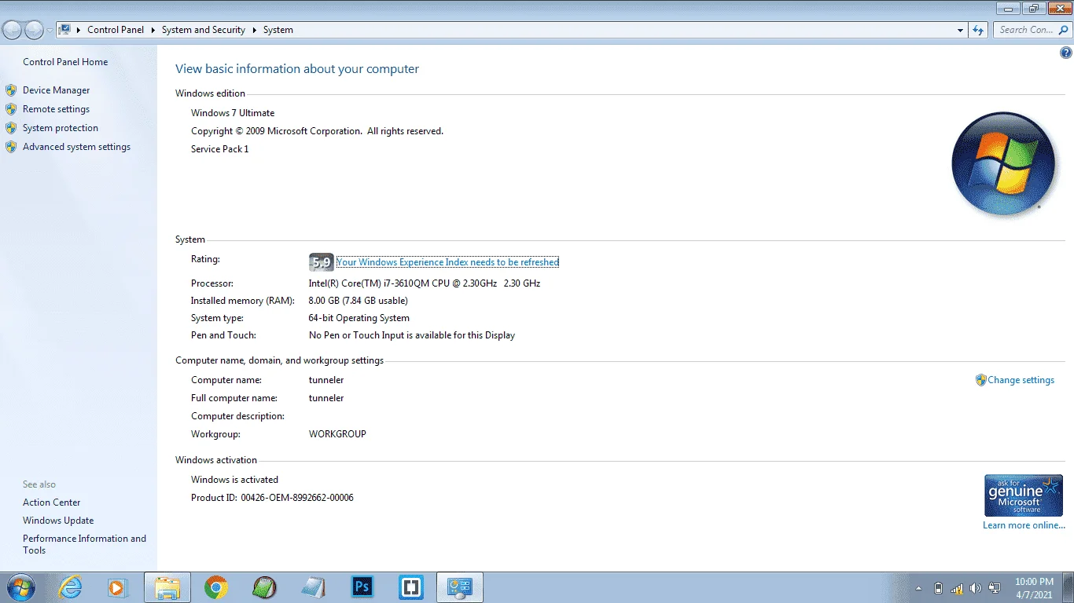The height and width of the screenshot is (603, 1074).
Task: Open Brackets editor from the taskbar
Action: [x=411, y=587]
